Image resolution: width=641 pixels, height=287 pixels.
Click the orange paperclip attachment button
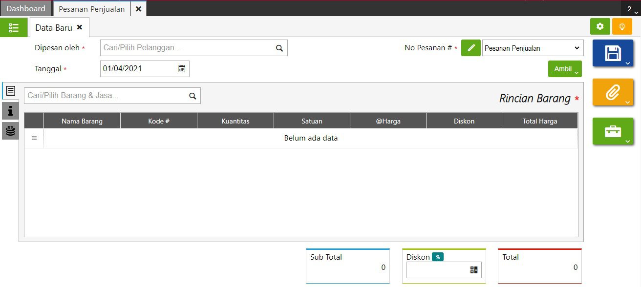[x=613, y=92]
